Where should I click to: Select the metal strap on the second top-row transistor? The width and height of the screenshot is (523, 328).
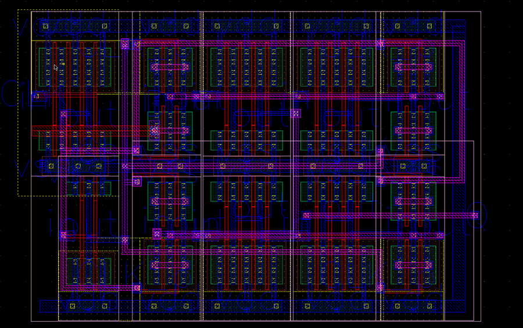170,67
